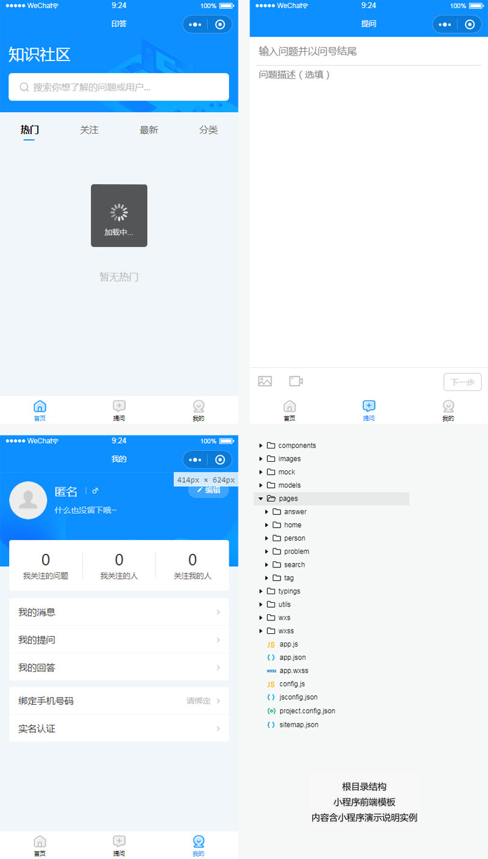
Task: Open capsule menu dots on 印答 screen
Action: point(195,24)
